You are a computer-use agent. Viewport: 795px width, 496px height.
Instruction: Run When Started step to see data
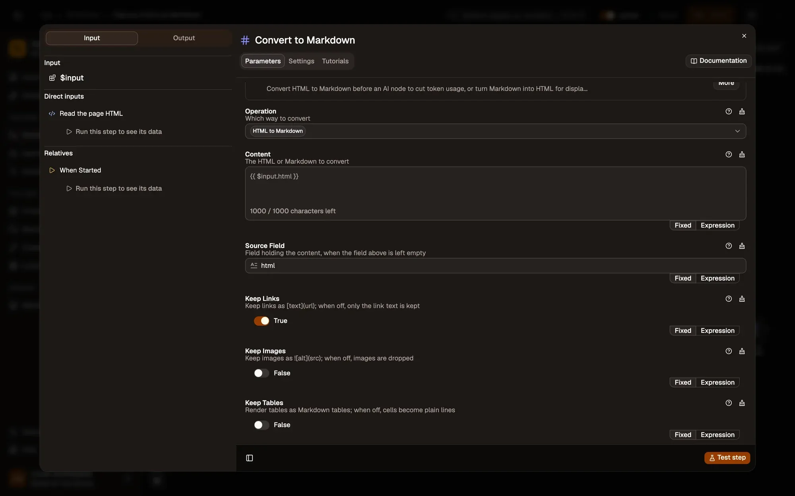(x=114, y=188)
